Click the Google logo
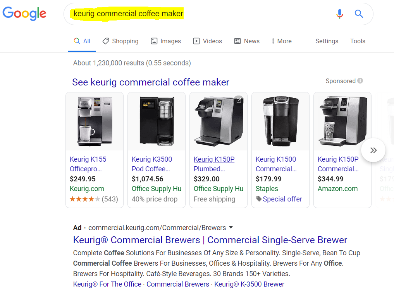This screenshot has width=394, height=297. pos(24,14)
